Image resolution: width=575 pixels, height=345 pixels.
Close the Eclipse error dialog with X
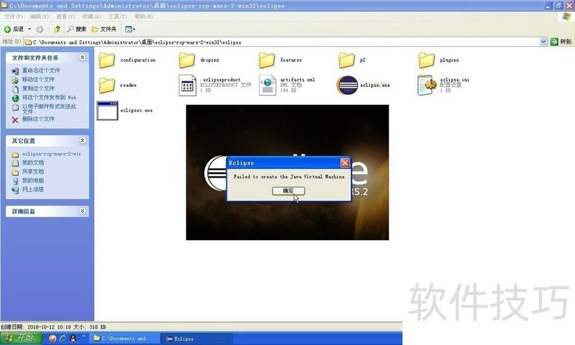pos(345,162)
